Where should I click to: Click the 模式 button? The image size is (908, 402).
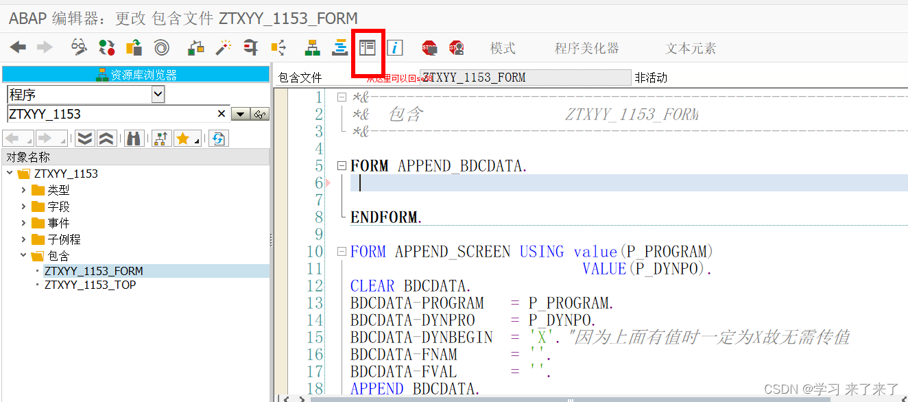click(503, 48)
